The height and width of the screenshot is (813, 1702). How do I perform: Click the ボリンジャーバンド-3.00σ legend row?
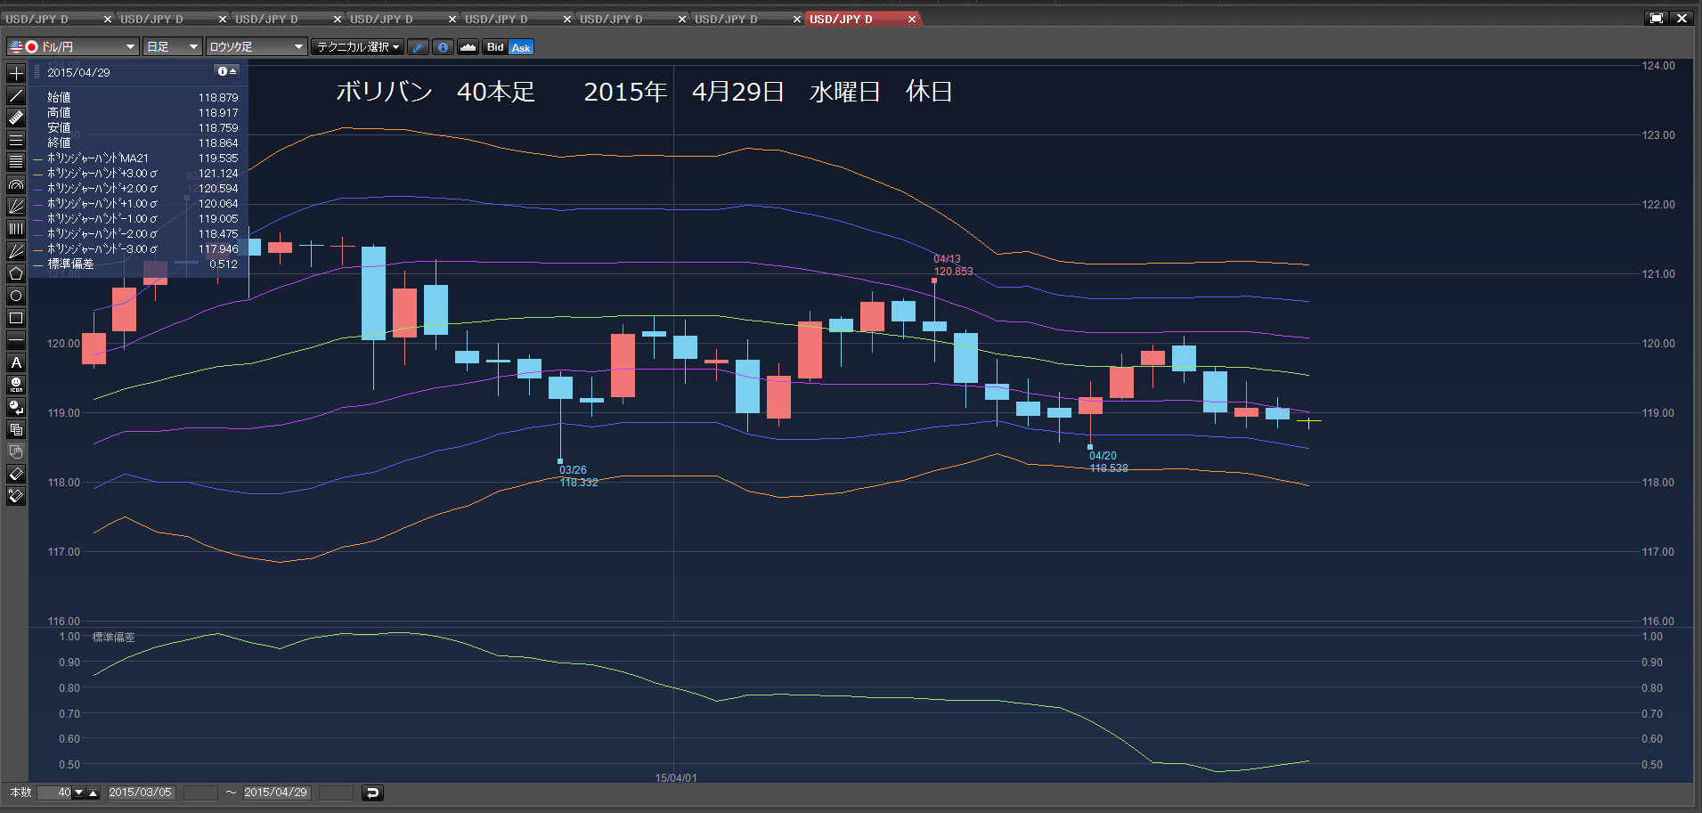pos(135,249)
